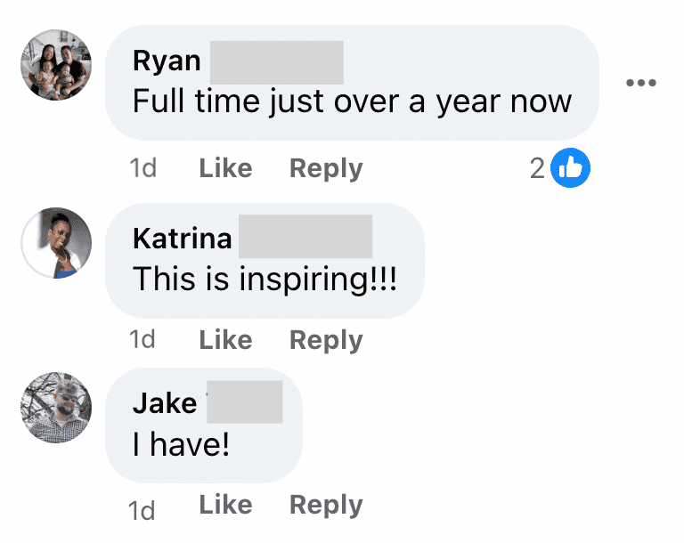Open Jake's profile picture
Viewport: 684px width, 543px height.
[56, 408]
